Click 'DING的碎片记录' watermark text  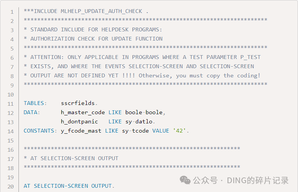258,180
